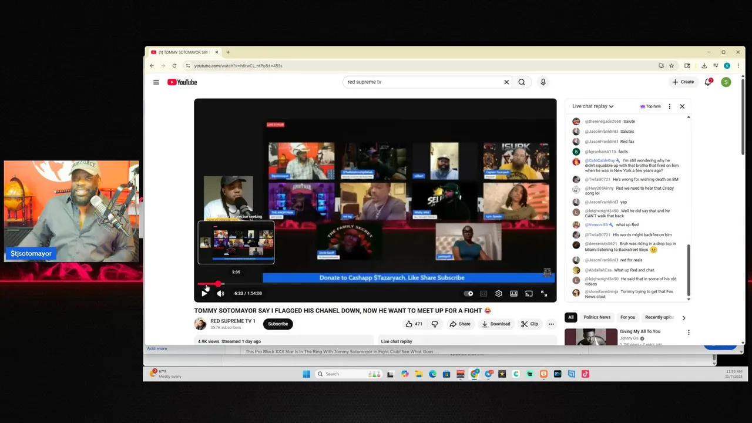Click @JasonFranklinEl Salutes chat message
The height and width of the screenshot is (423, 752).
627,132
